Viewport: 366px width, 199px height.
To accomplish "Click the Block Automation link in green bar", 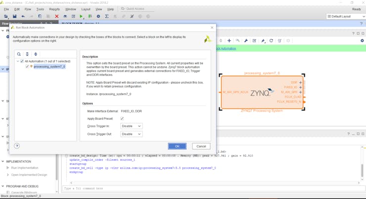I will pyautogui.click(x=226, y=49).
